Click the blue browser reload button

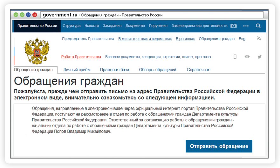[28, 15]
